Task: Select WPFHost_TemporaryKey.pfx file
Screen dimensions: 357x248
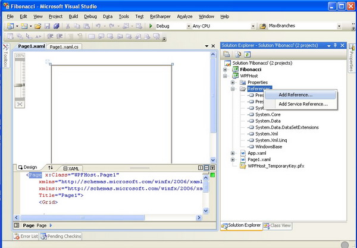Action: (x=275, y=166)
